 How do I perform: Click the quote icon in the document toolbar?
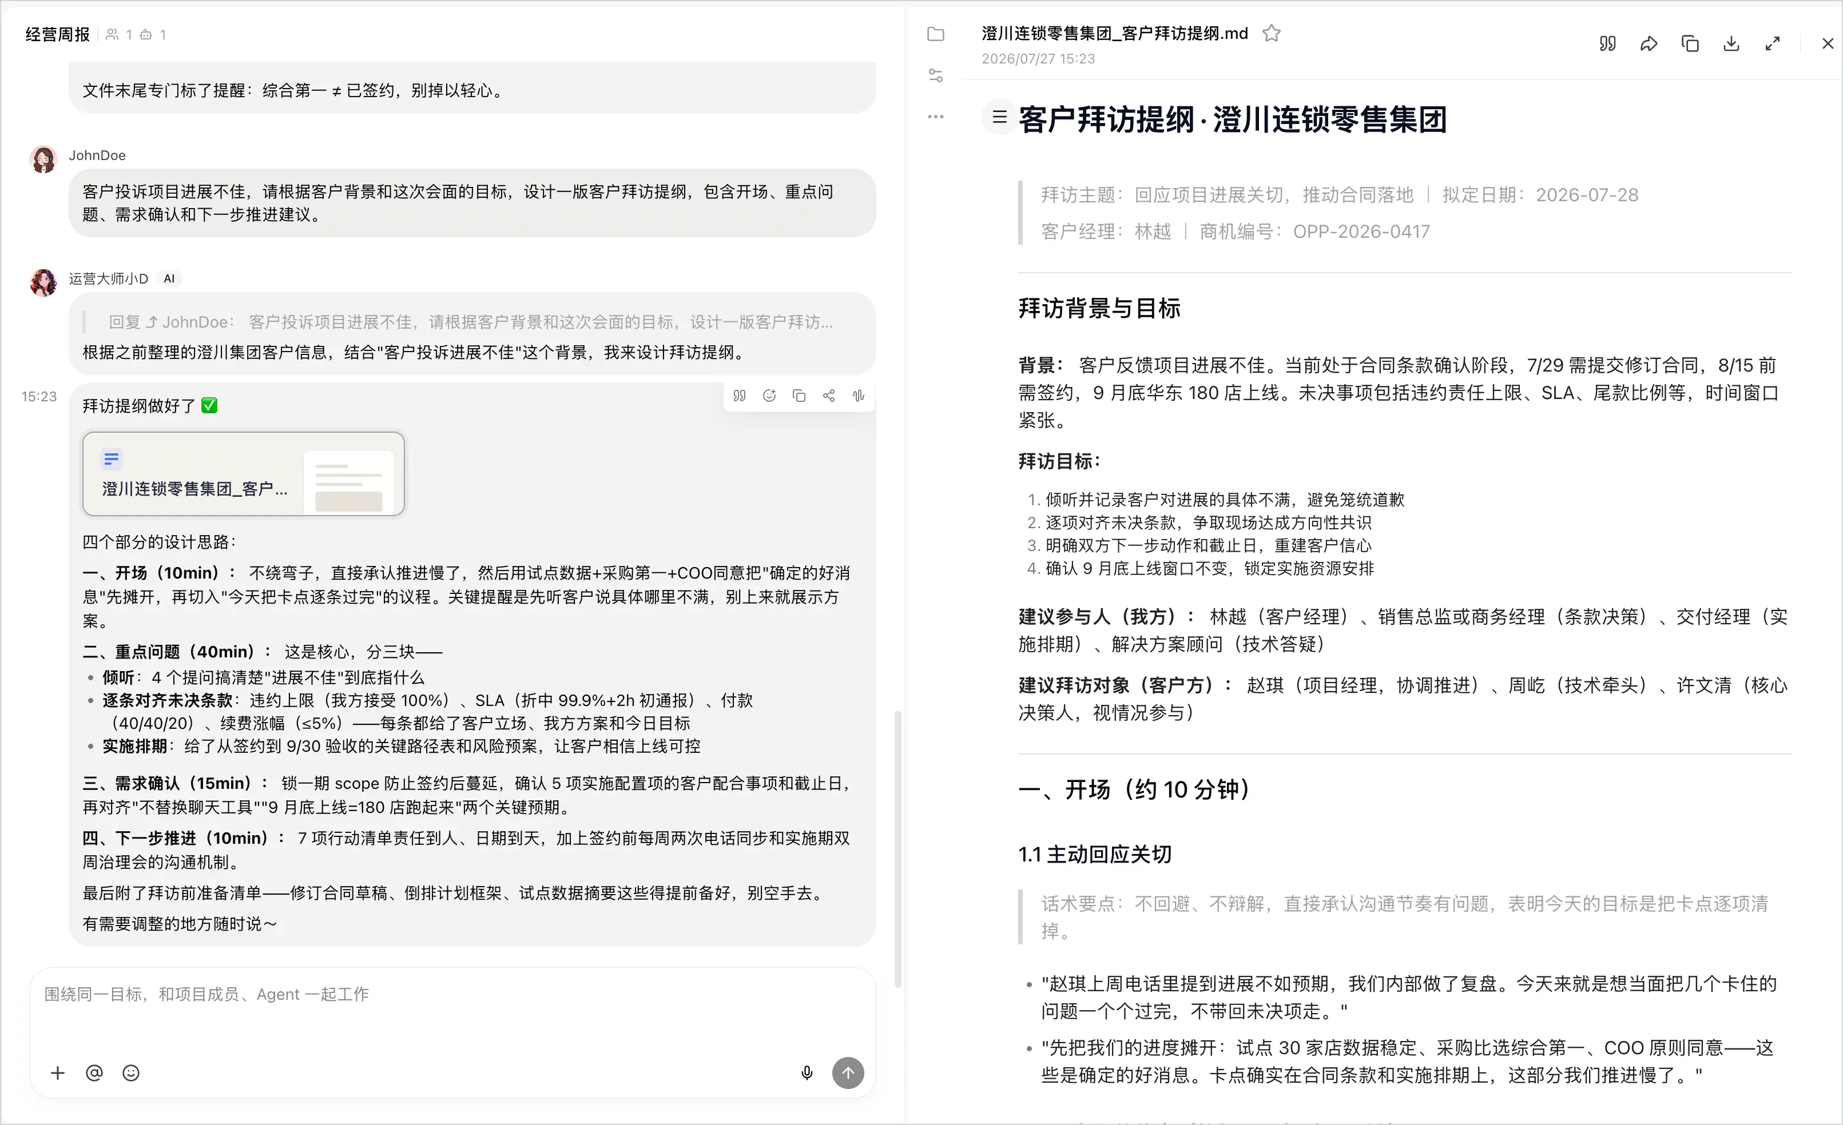(x=1607, y=43)
